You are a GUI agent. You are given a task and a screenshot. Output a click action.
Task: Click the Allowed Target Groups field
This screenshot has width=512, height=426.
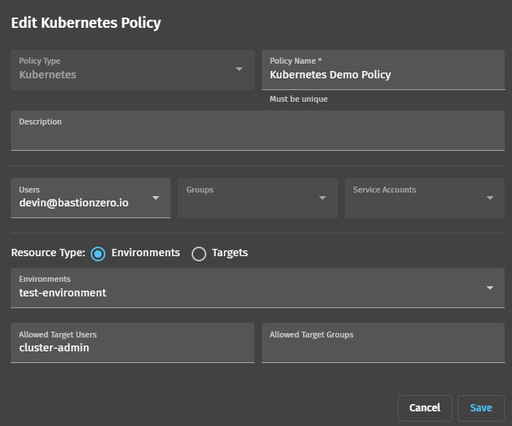click(x=383, y=343)
